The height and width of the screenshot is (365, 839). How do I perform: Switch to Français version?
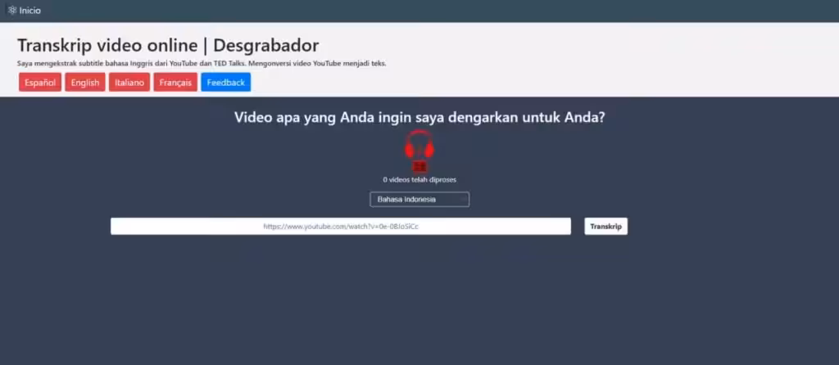[x=175, y=83]
